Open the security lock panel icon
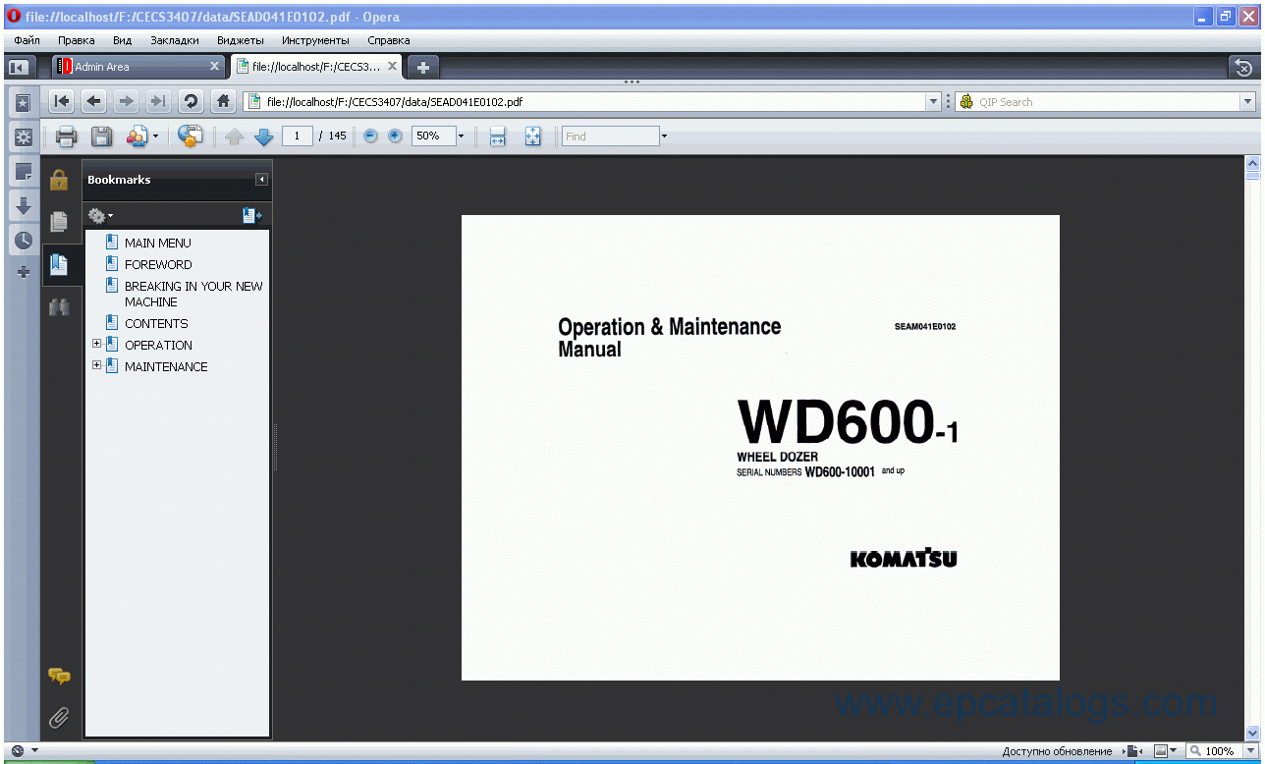 [59, 179]
